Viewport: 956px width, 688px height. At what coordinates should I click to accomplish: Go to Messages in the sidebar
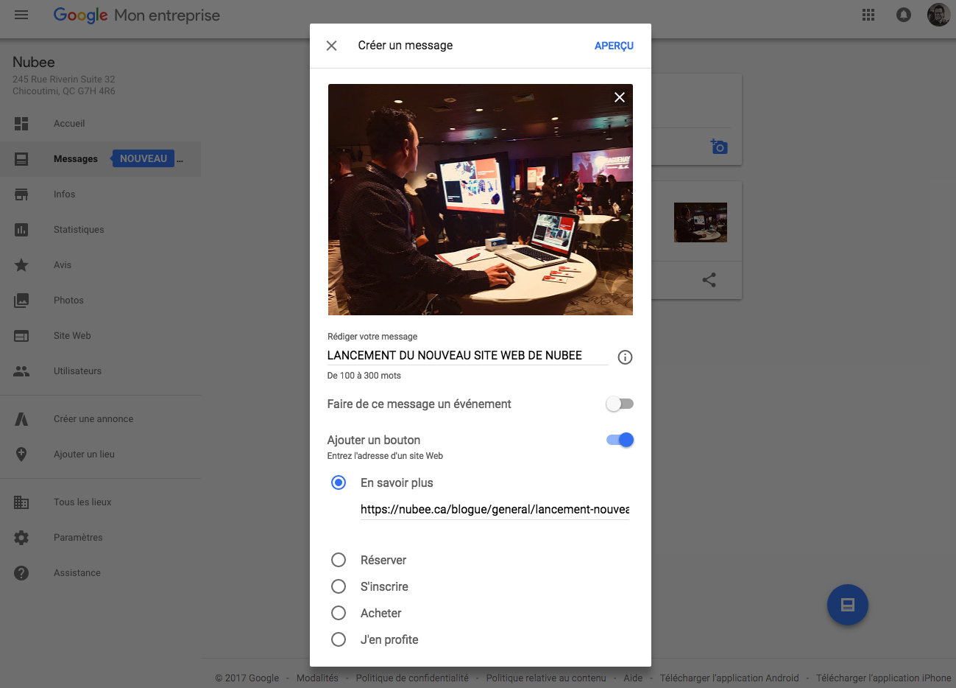pyautogui.click(x=76, y=159)
